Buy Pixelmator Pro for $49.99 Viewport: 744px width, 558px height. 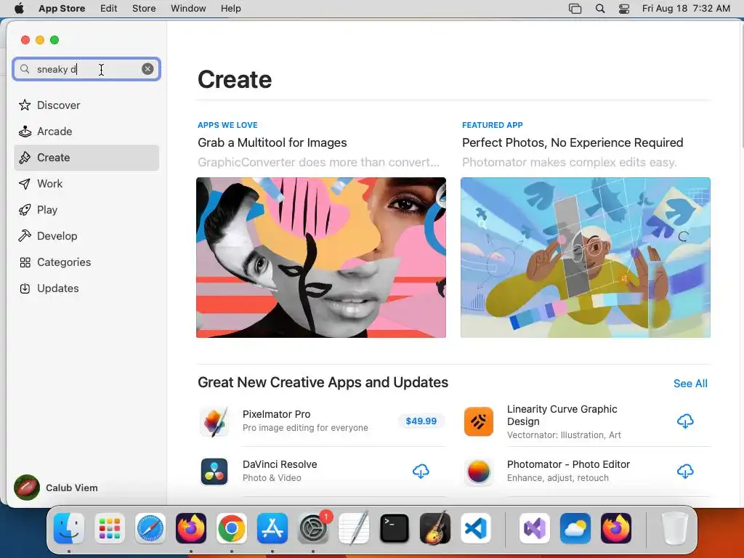point(421,421)
